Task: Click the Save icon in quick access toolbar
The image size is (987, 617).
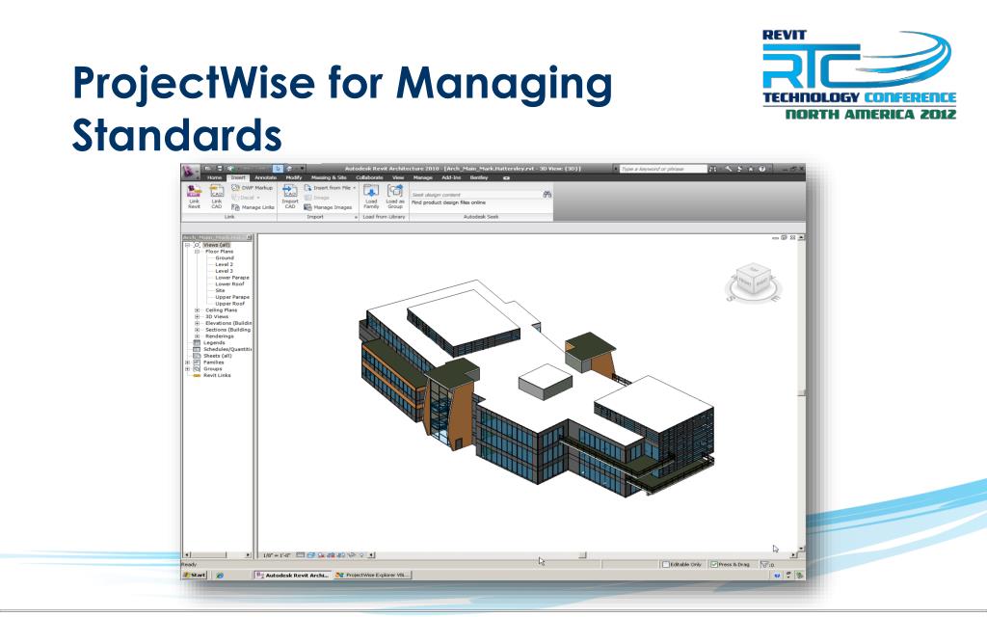Action: tap(220, 169)
